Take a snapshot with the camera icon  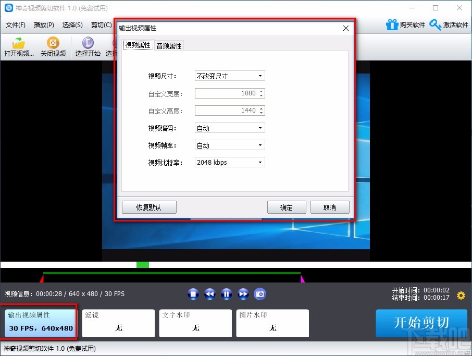[x=260, y=294]
